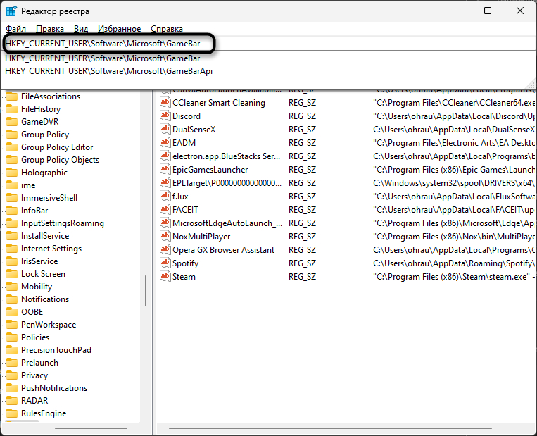The height and width of the screenshot is (436, 537).
Task: Select the ImmersiveShell folder icon
Action: [x=12, y=198]
